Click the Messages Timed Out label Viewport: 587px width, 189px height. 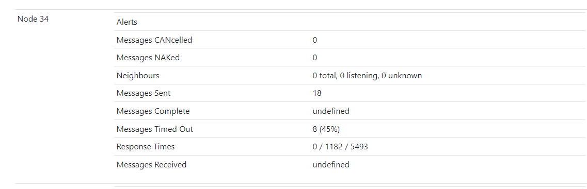point(154,129)
